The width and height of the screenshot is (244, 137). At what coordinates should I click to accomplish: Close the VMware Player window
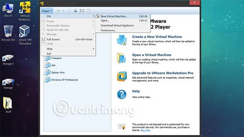(194, 3)
